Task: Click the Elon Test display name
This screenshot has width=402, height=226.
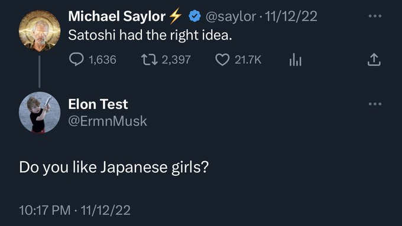Action: tap(98, 104)
